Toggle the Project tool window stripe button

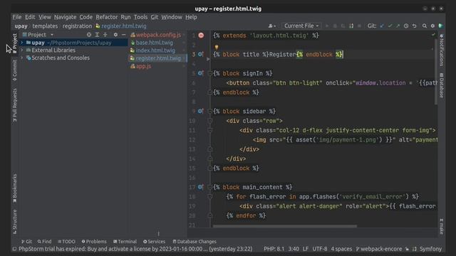14,43
